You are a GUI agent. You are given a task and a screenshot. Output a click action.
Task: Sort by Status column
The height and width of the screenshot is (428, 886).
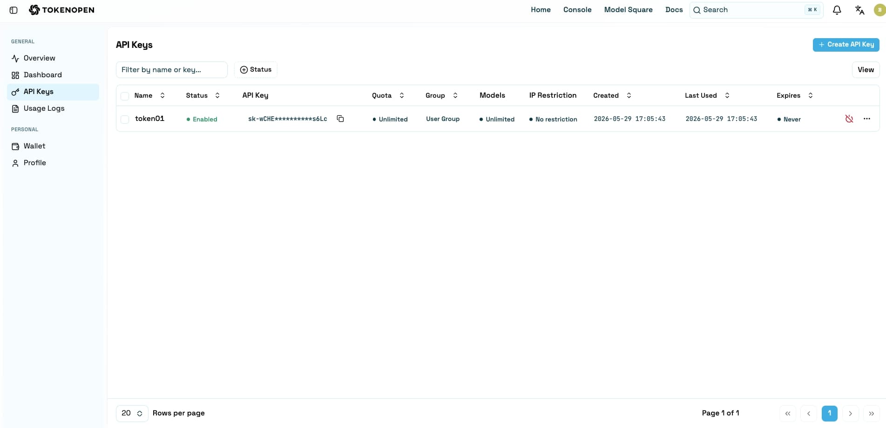(203, 95)
